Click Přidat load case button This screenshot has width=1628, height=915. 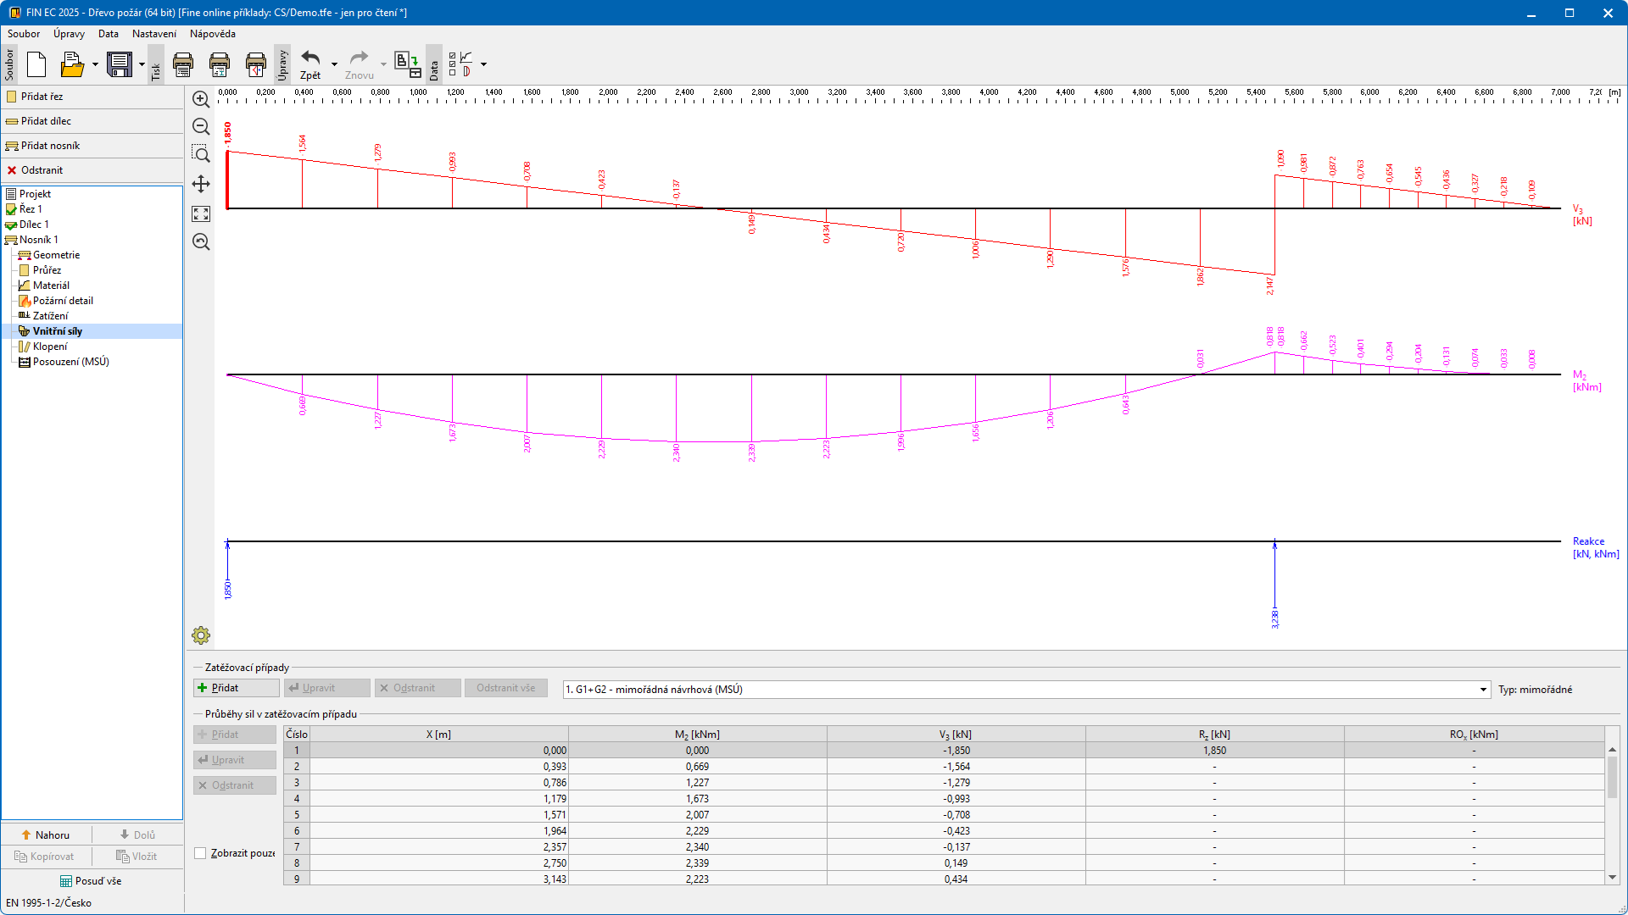pos(236,688)
